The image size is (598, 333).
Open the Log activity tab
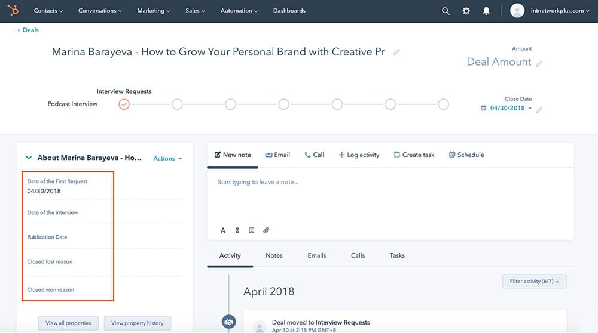click(359, 155)
